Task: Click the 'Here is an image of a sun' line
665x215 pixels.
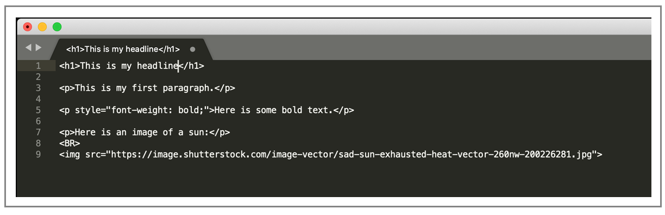Action: click(x=145, y=132)
